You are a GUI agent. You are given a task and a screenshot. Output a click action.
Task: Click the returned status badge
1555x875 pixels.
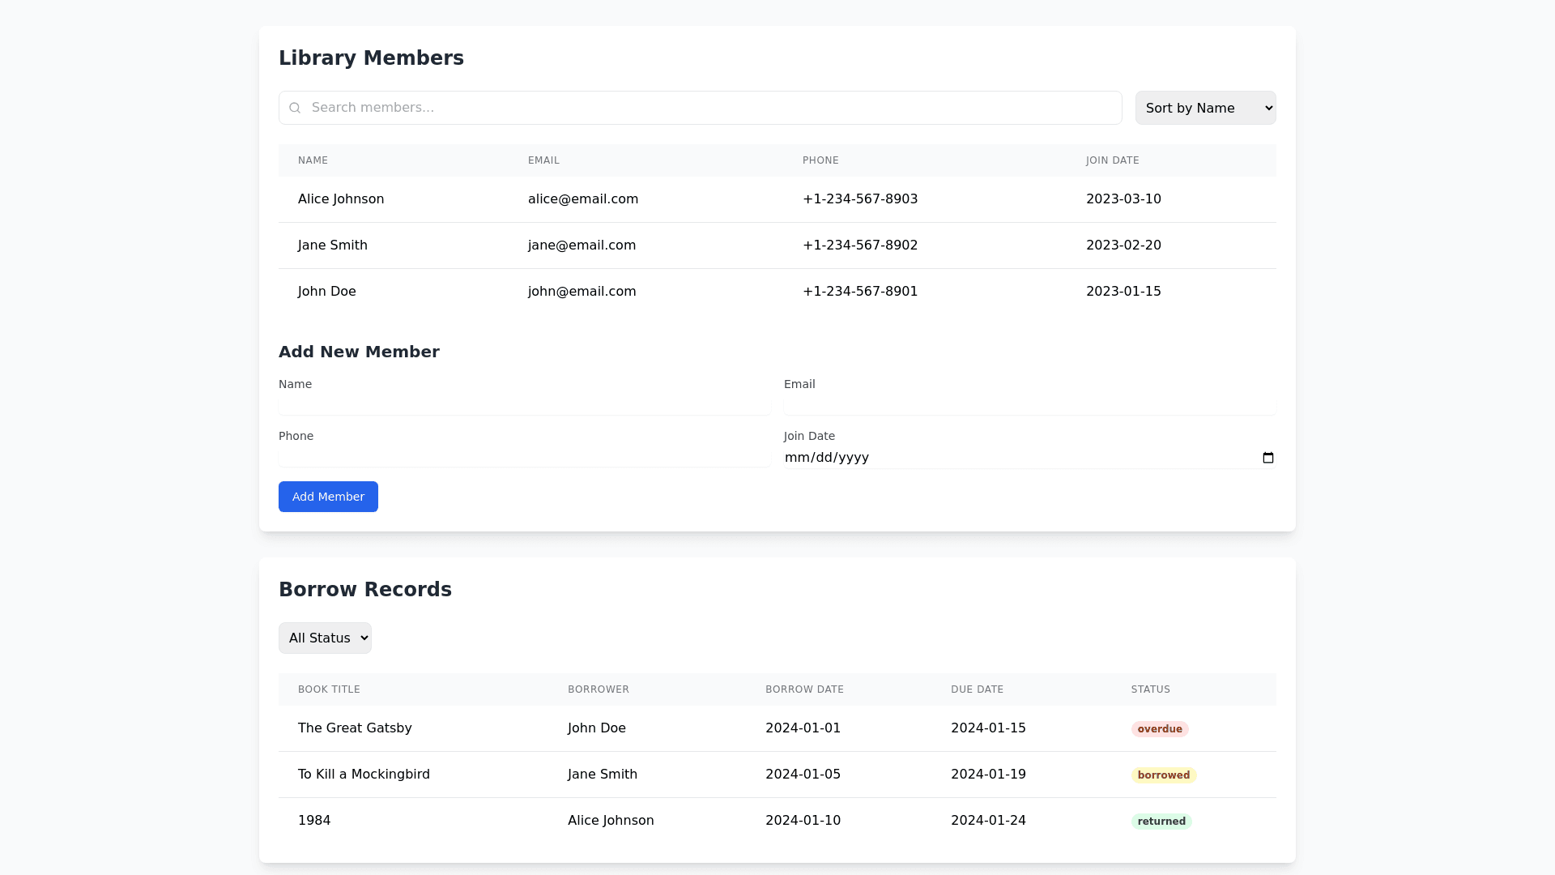[x=1161, y=822]
